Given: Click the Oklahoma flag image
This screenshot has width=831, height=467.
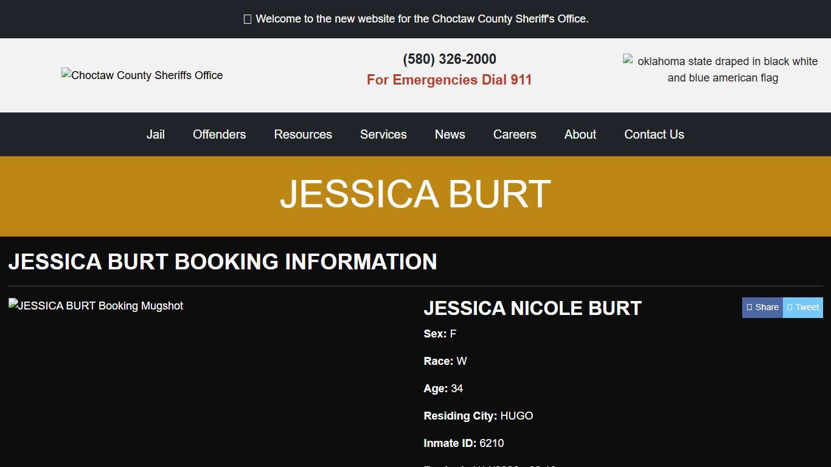Looking at the screenshot, I should (721, 69).
